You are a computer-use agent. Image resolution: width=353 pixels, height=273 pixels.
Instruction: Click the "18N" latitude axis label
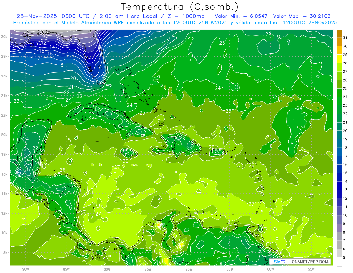(5, 154)
